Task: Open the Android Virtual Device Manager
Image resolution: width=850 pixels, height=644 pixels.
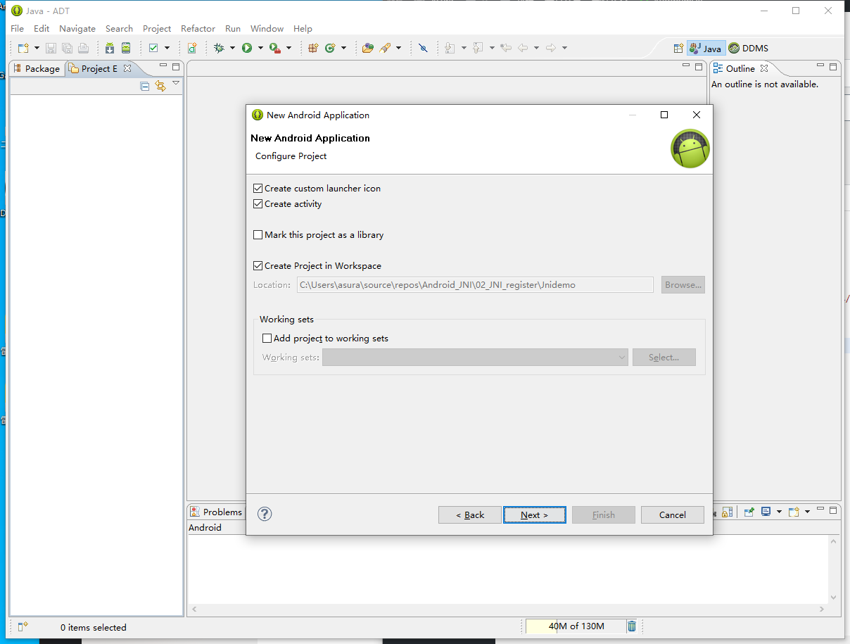Action: point(126,48)
